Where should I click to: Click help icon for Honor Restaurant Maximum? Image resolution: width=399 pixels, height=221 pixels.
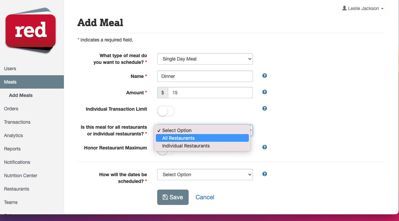pyautogui.click(x=265, y=147)
